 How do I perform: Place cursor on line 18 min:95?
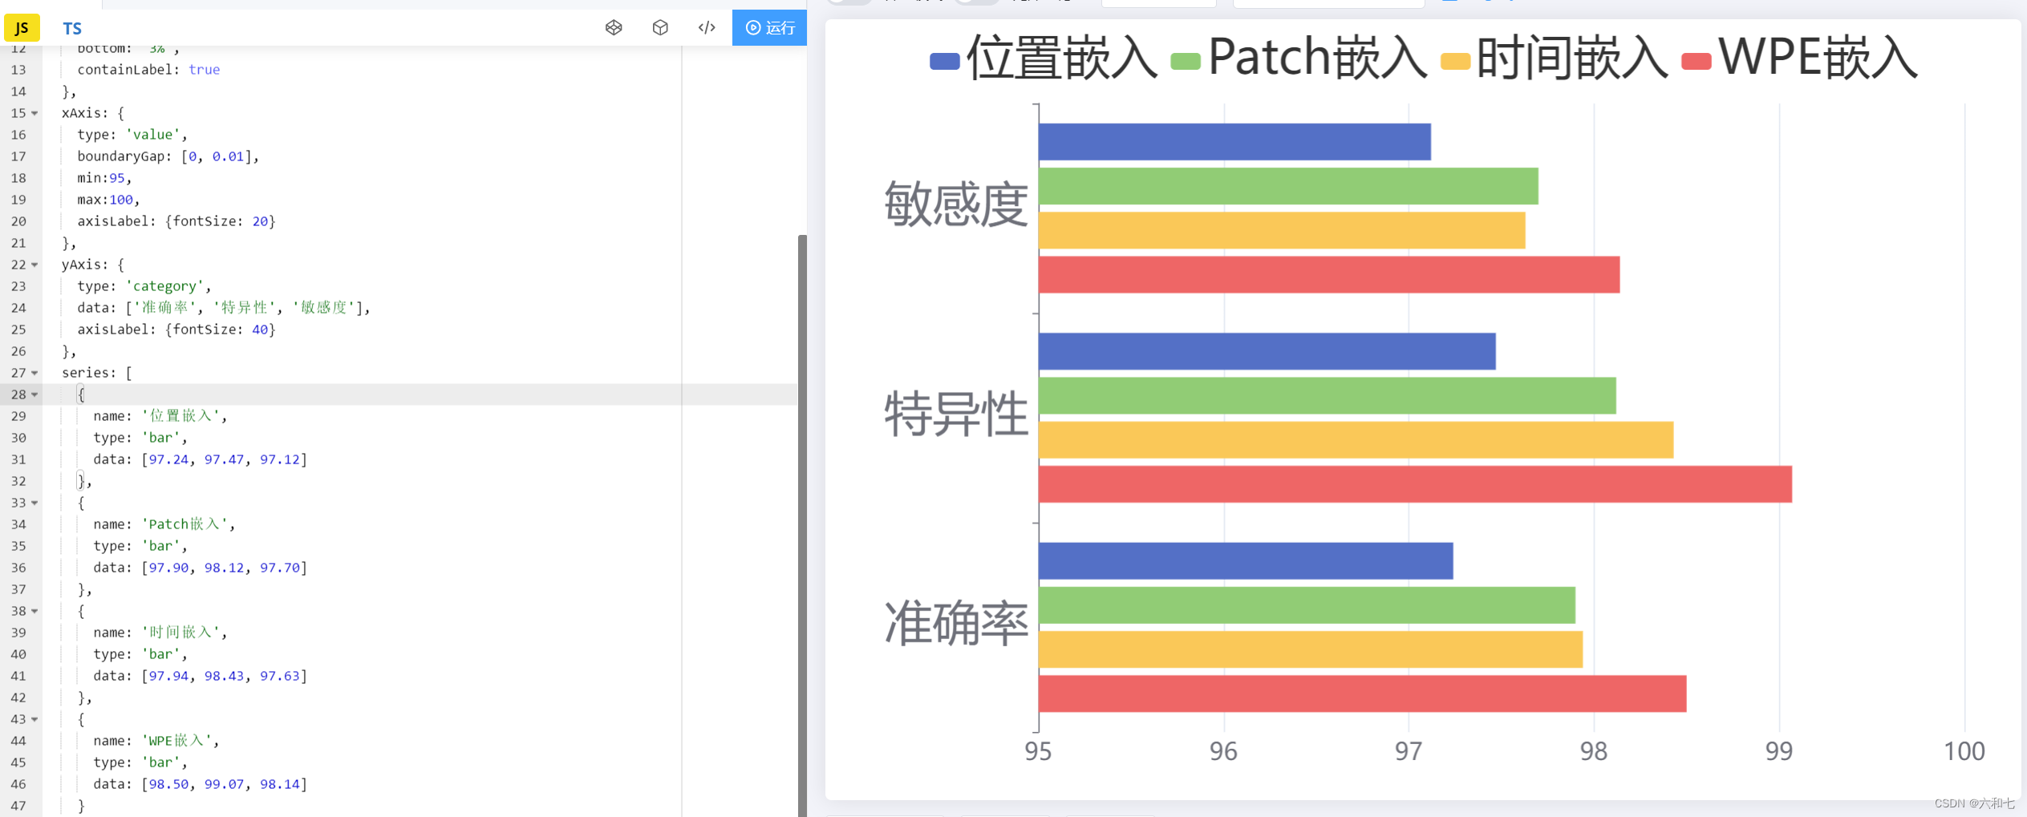(x=104, y=178)
